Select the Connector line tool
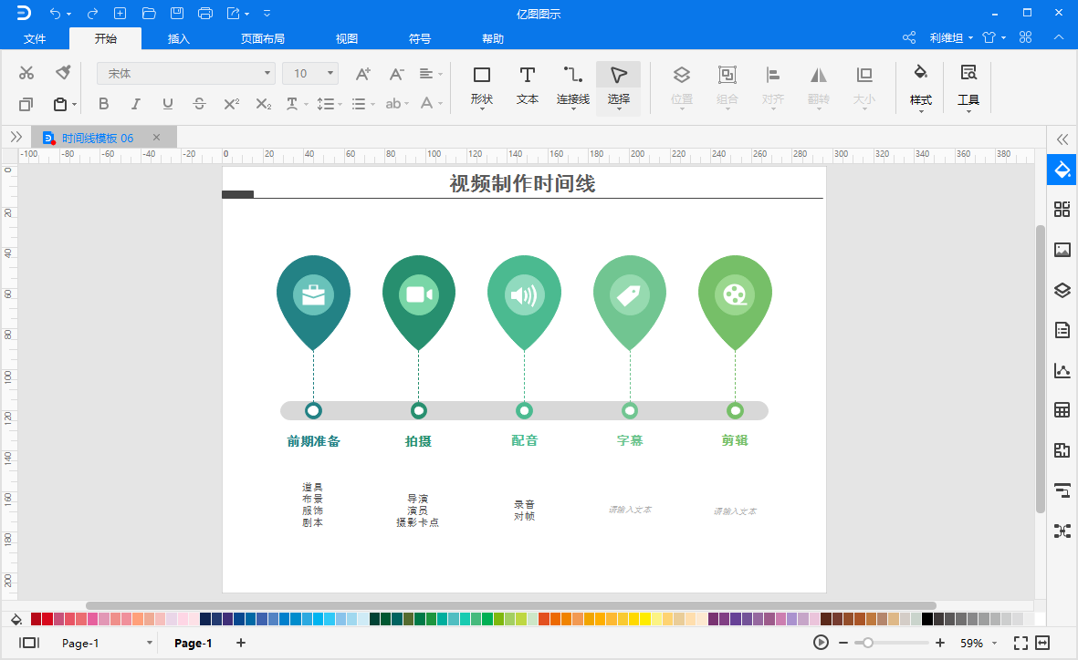This screenshot has height=660, width=1078. tap(573, 84)
